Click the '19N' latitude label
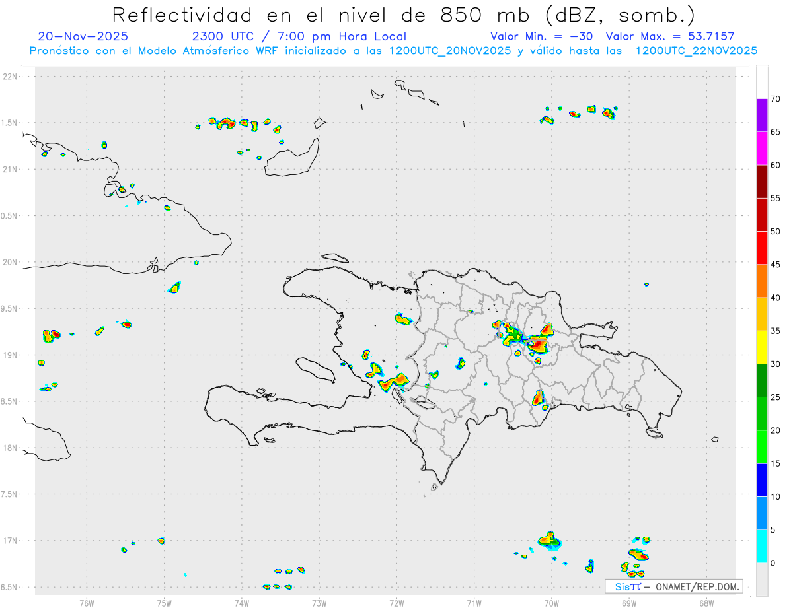 11,355
